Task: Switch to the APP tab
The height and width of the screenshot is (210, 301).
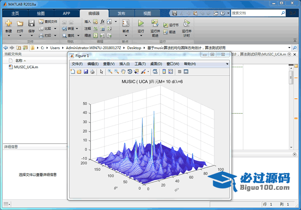Action: click(x=67, y=13)
